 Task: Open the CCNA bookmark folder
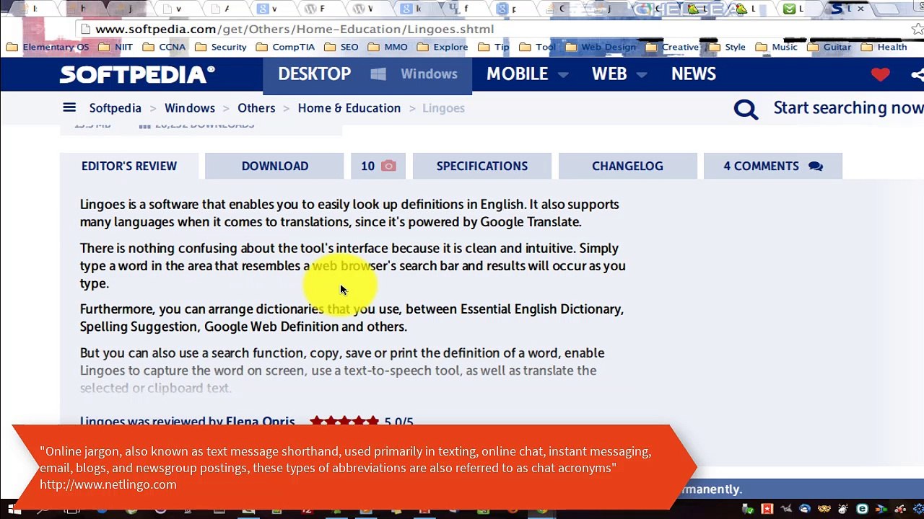tap(164, 47)
